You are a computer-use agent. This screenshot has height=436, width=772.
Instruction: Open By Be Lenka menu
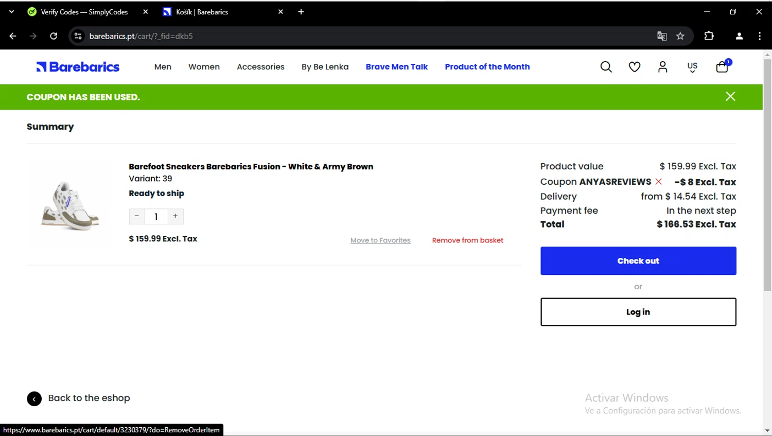[x=325, y=67]
